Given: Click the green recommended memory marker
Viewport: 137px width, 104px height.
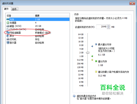Looking at the screenshot, I should (x=92, y=56).
